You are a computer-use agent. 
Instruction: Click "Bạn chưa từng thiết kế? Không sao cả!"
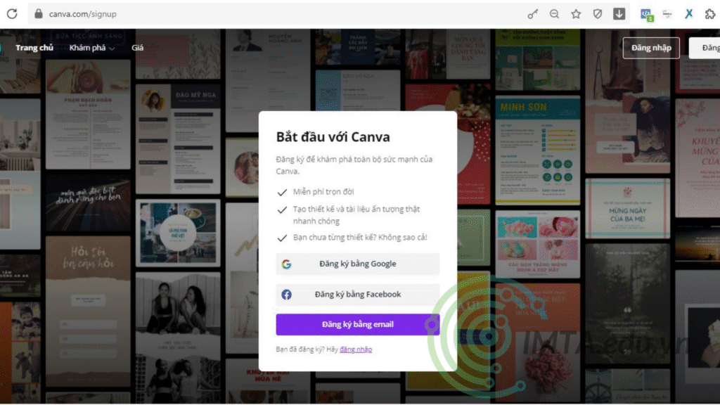point(360,238)
